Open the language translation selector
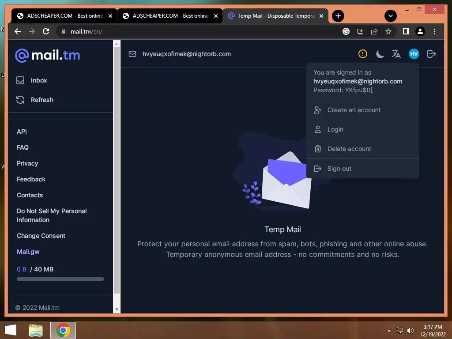This screenshot has width=452, height=339. [x=396, y=54]
